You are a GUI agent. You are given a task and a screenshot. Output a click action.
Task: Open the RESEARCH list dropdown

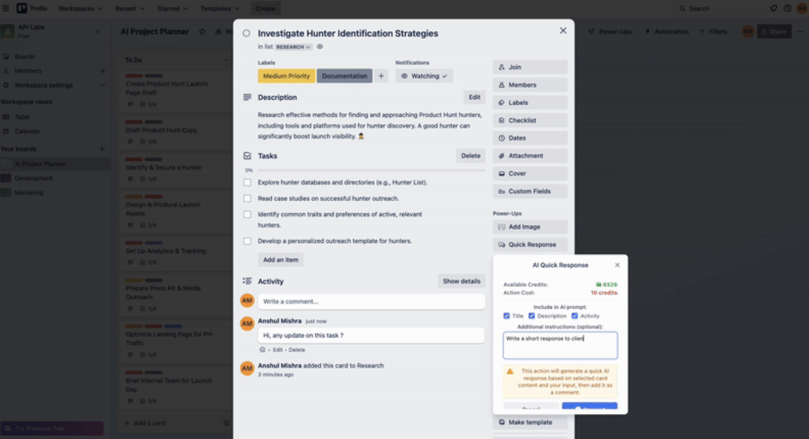(x=293, y=46)
